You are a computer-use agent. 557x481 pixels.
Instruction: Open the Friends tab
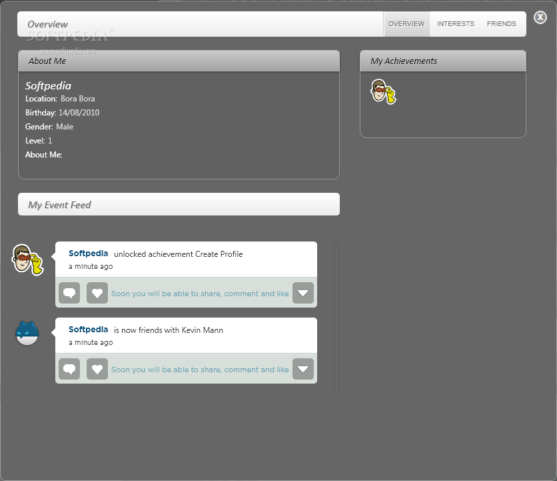tap(501, 24)
